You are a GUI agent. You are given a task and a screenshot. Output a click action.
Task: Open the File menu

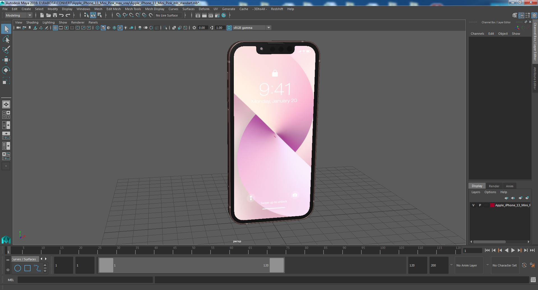pyautogui.click(x=5, y=9)
